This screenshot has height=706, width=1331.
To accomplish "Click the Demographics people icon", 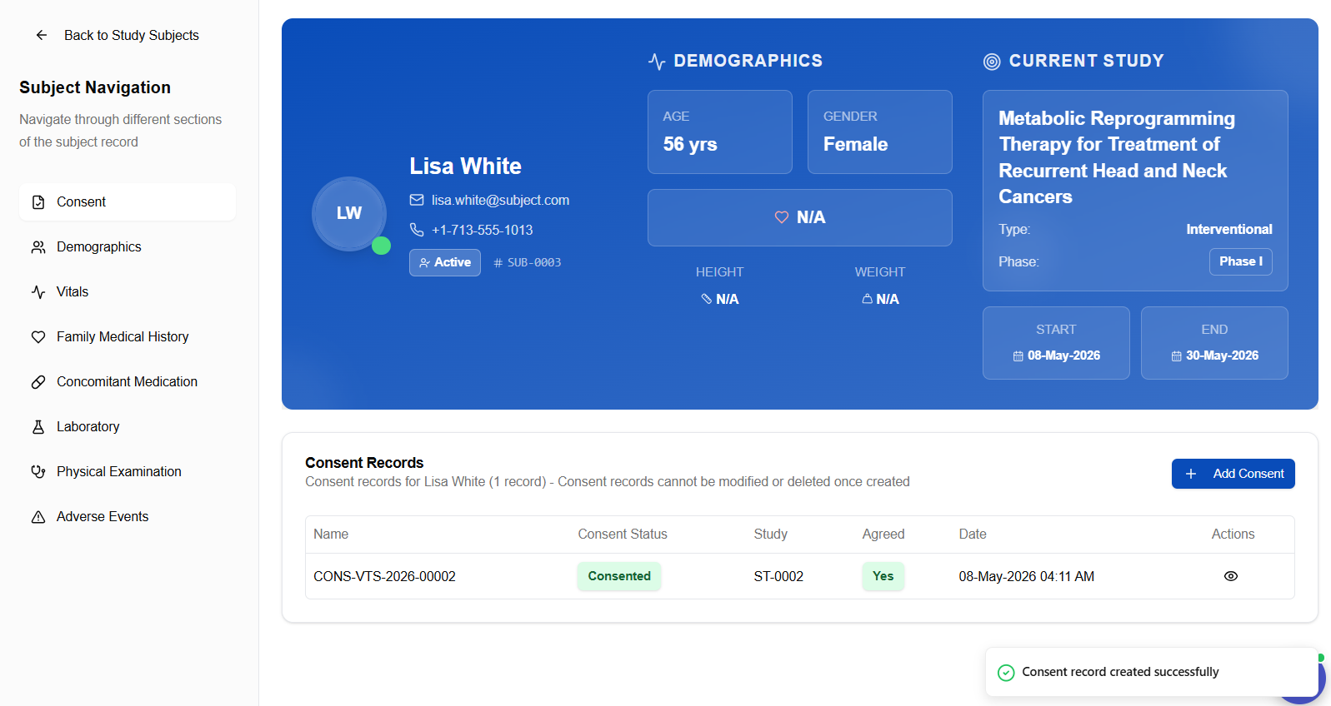I will point(38,247).
